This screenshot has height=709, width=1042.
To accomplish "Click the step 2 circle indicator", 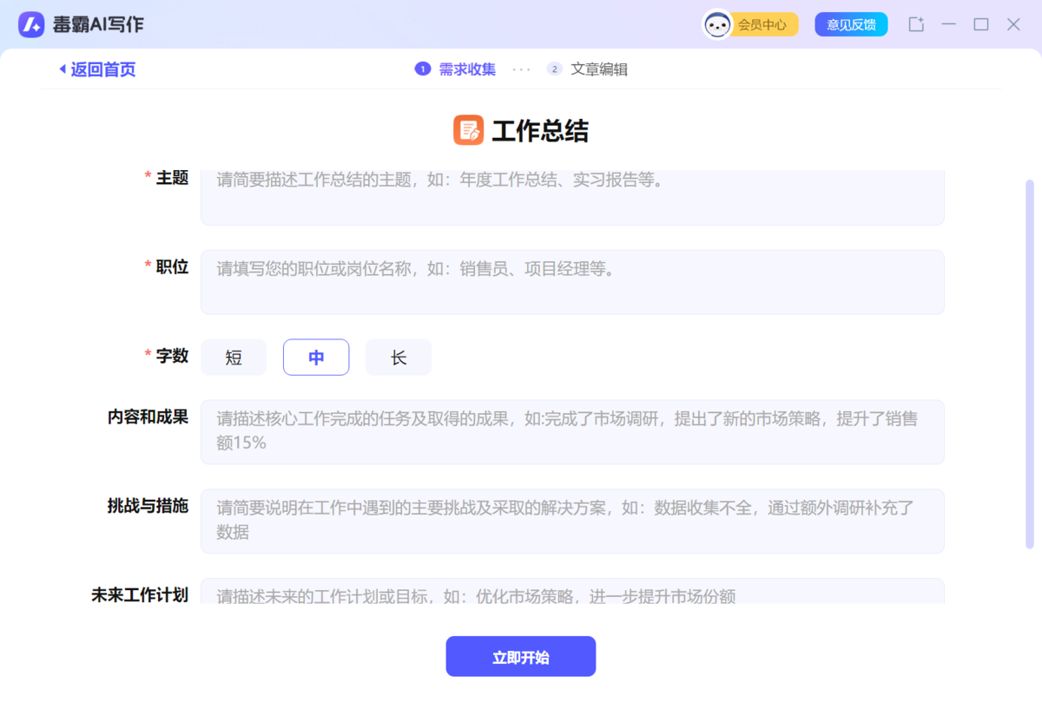I will (x=554, y=69).
